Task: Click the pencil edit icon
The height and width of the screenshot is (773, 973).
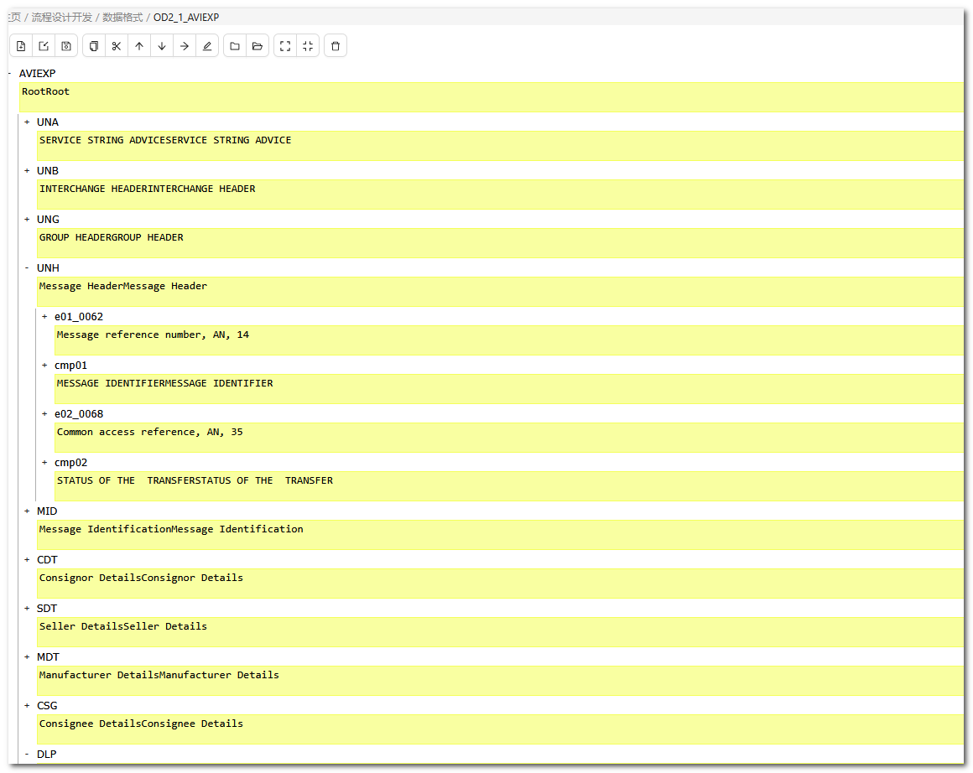Action: point(207,46)
